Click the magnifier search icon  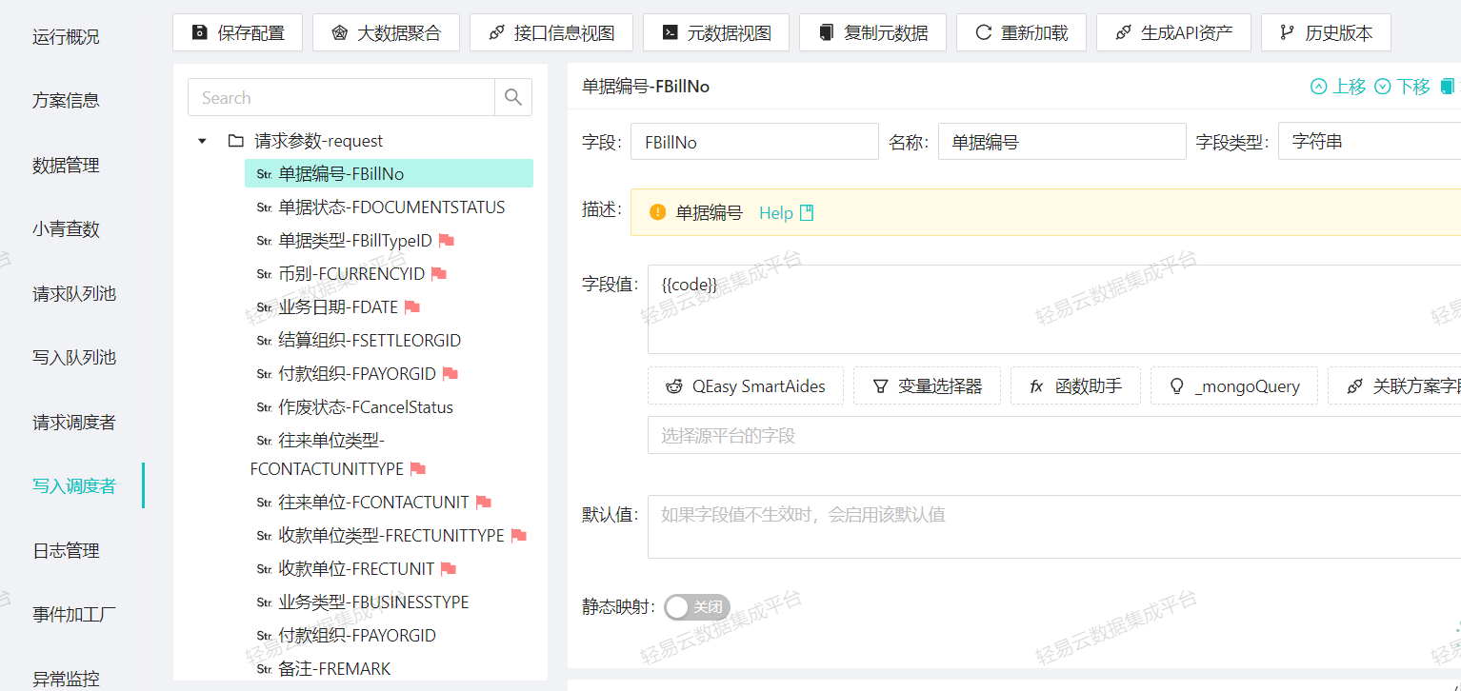(x=513, y=97)
